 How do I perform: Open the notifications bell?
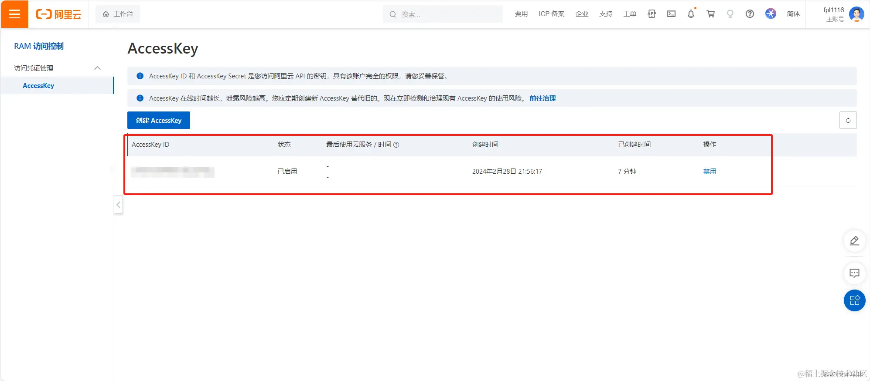pos(691,14)
